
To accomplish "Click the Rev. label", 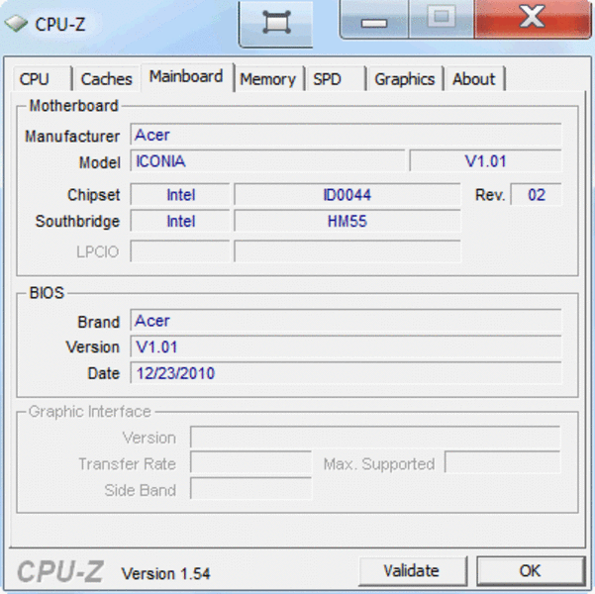I will click(490, 195).
